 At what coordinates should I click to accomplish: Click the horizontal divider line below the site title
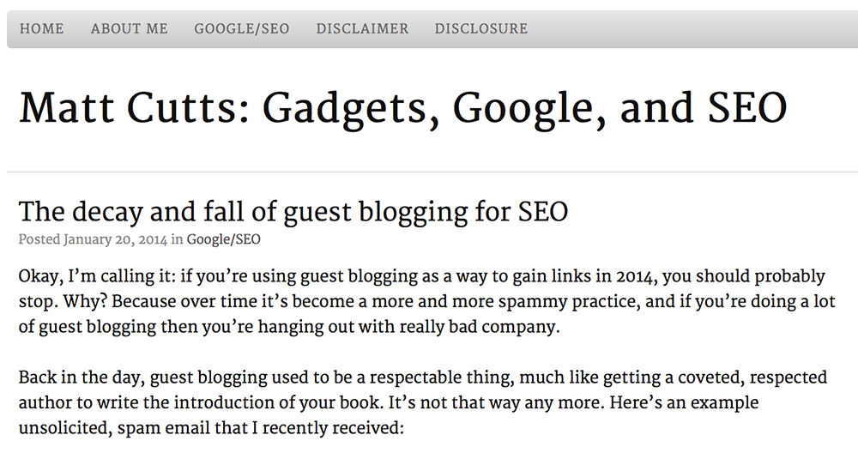tap(432, 172)
